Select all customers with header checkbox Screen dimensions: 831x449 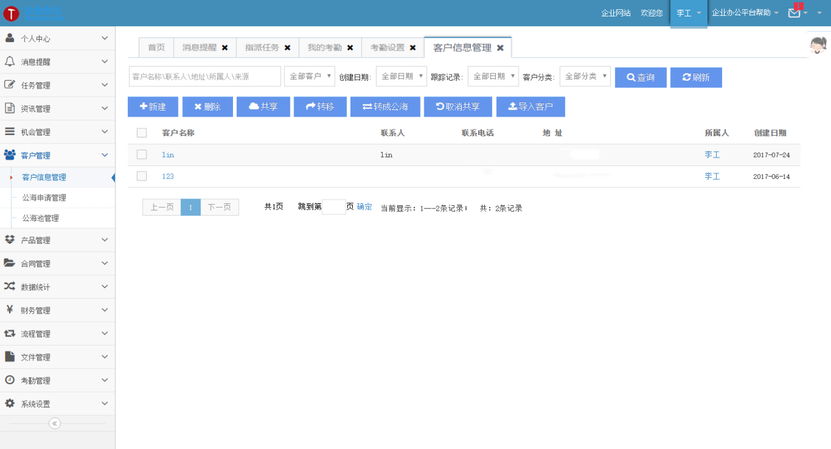pos(142,133)
